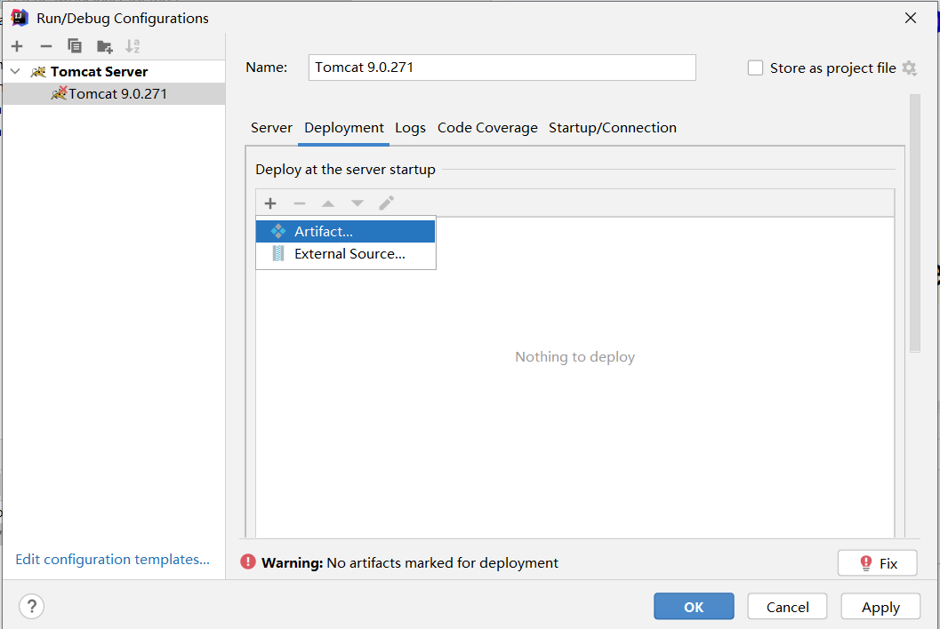Click the warning text No artifacts marked for deployment
This screenshot has height=629, width=940.
[x=442, y=563]
